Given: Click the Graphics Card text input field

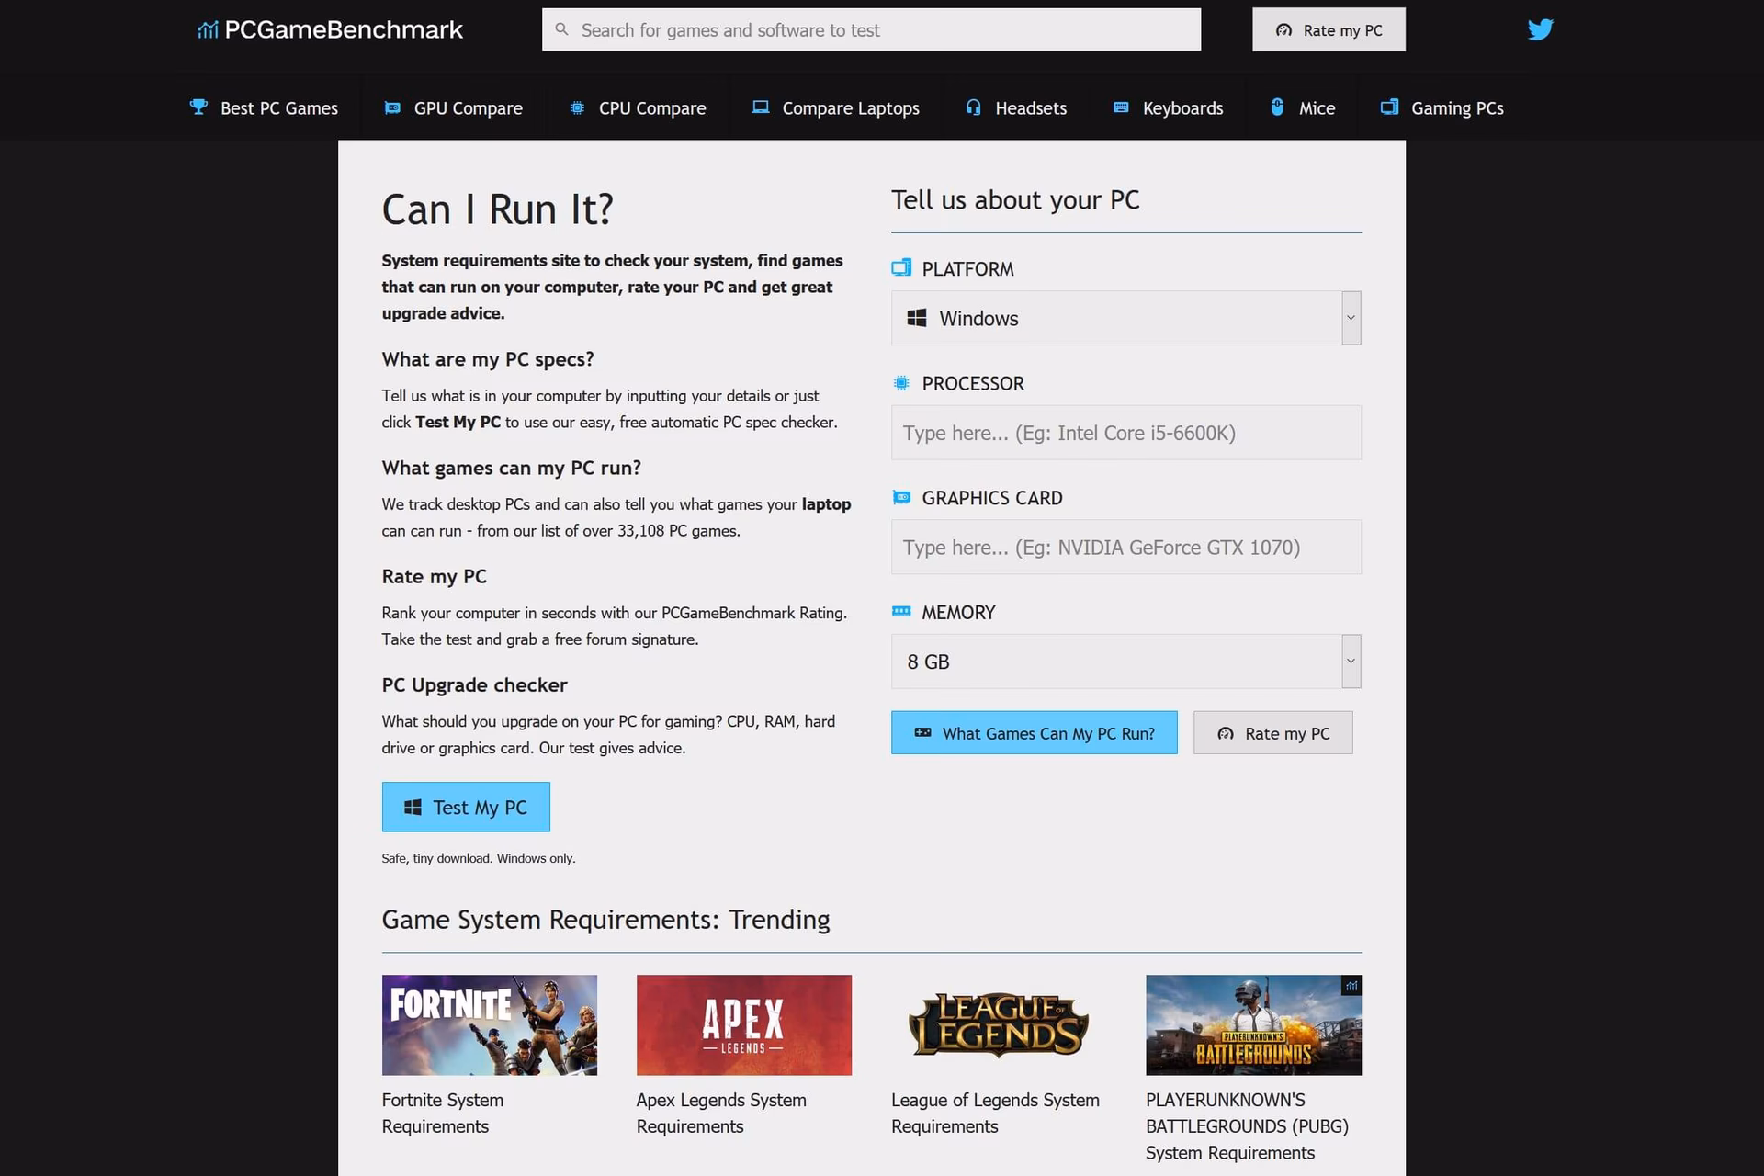Looking at the screenshot, I should pyautogui.click(x=1125, y=547).
